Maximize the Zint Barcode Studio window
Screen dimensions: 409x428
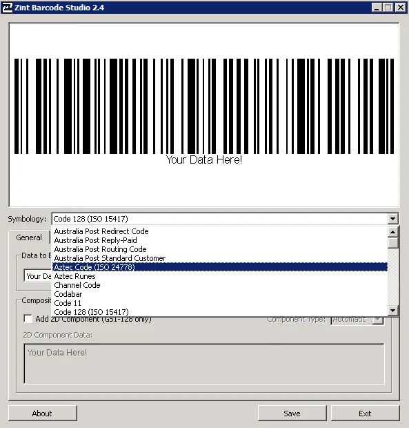click(388, 8)
